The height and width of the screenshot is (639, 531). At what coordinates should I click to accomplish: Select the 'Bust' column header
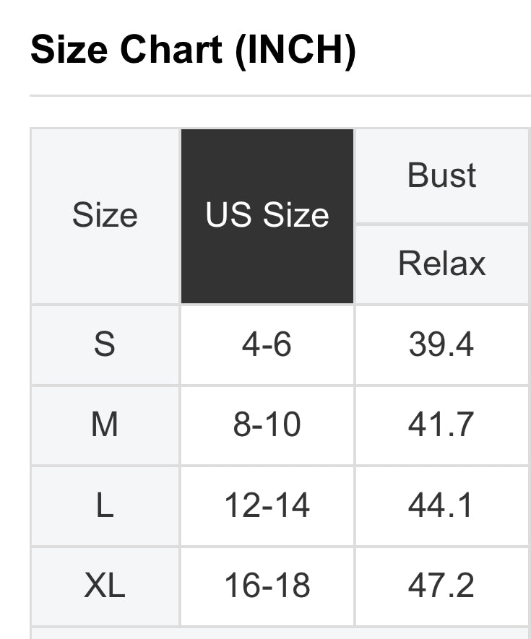(442, 175)
